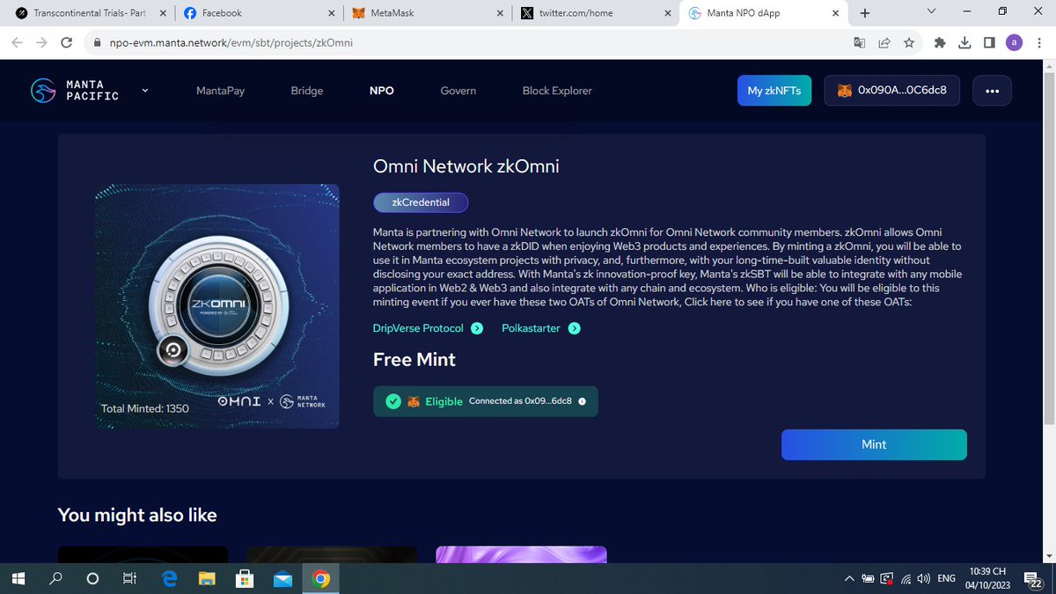Click the Chrome icon on the taskbar
The height and width of the screenshot is (594, 1056).
point(321,579)
